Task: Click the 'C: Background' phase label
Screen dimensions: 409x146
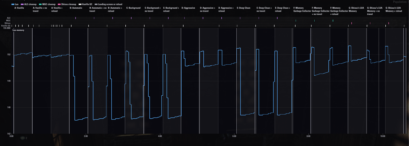Action: [133, 8]
